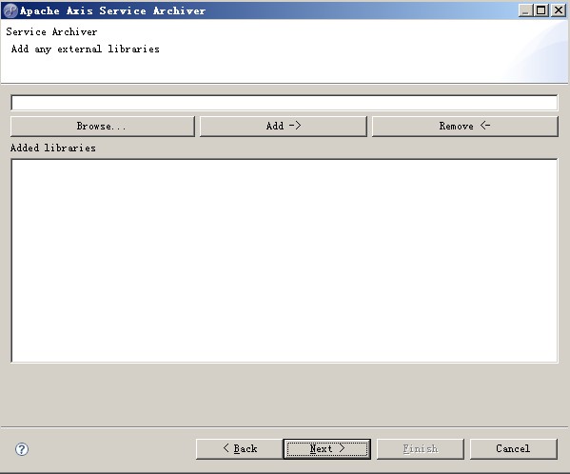Click the Remove <- button

pos(465,127)
